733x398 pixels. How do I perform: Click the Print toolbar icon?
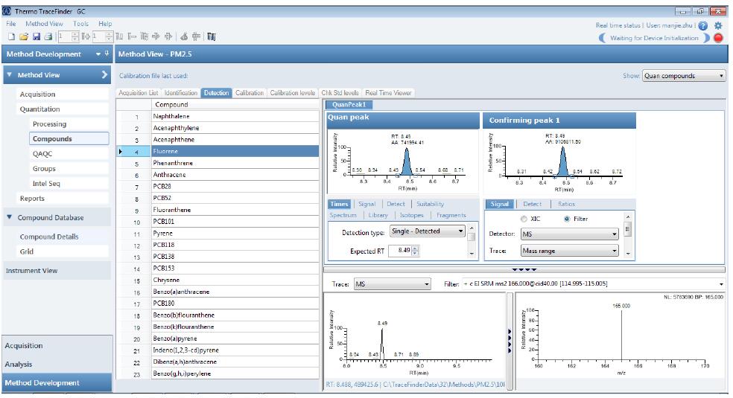click(47, 36)
